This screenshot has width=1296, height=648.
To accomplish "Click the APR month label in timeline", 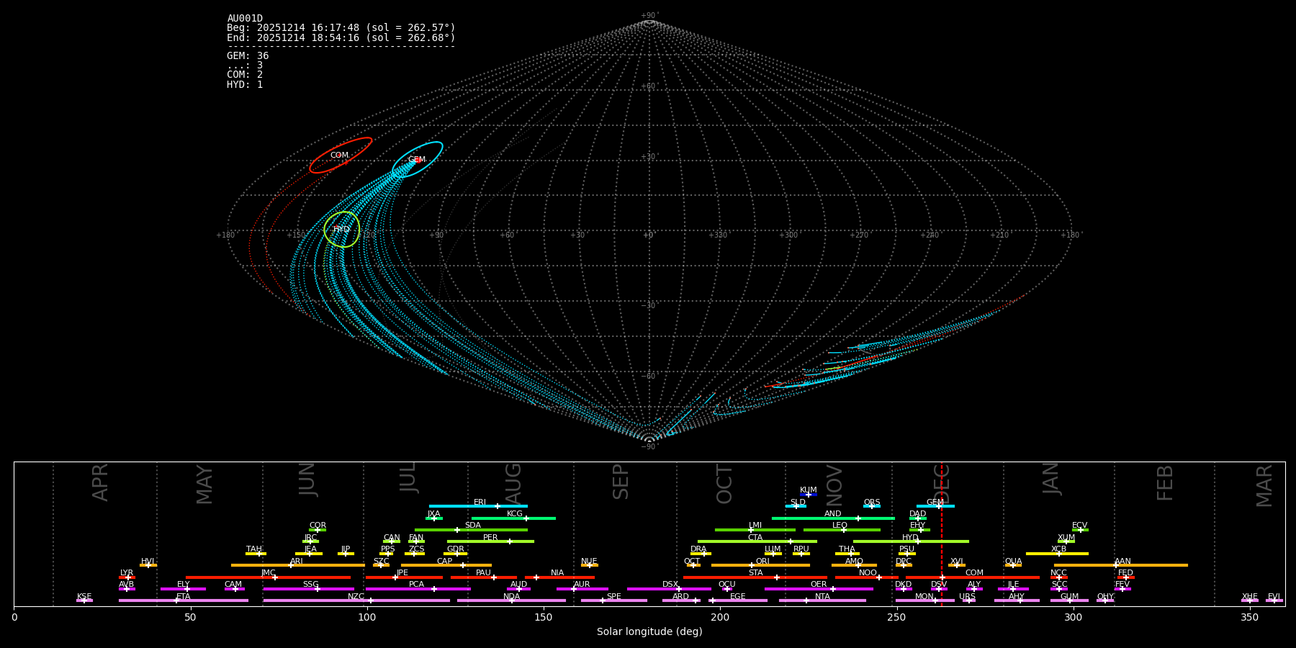I will coord(101,482).
